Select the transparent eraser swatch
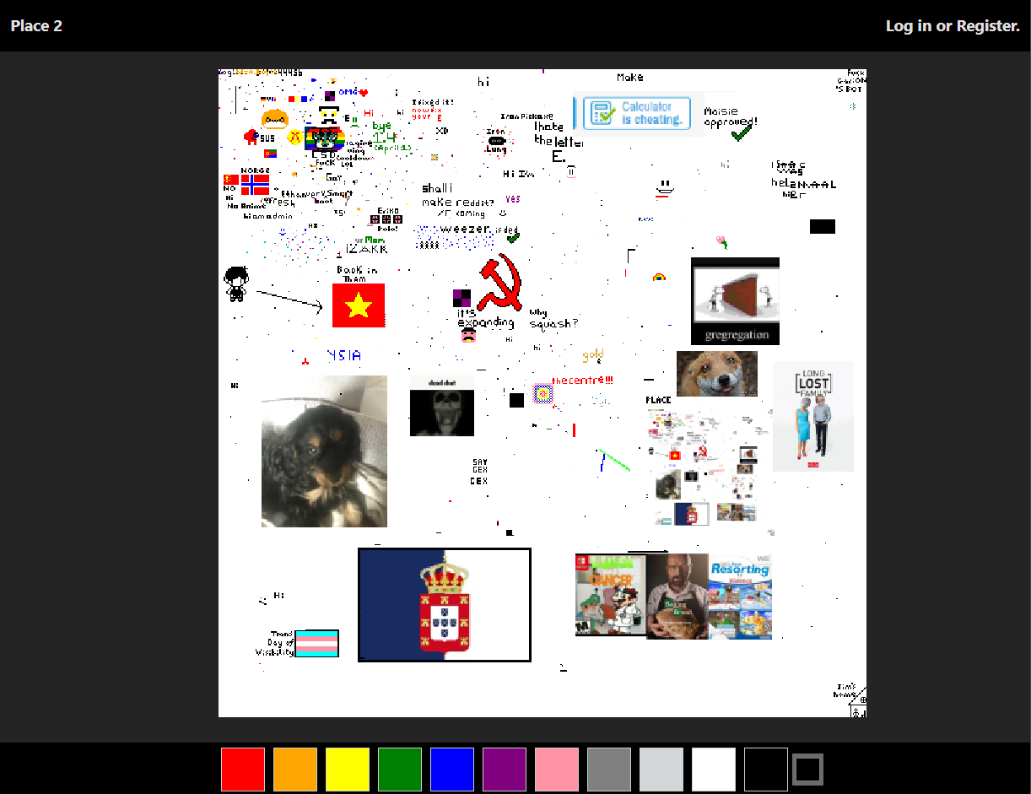The width and height of the screenshot is (1031, 794). [x=807, y=769]
